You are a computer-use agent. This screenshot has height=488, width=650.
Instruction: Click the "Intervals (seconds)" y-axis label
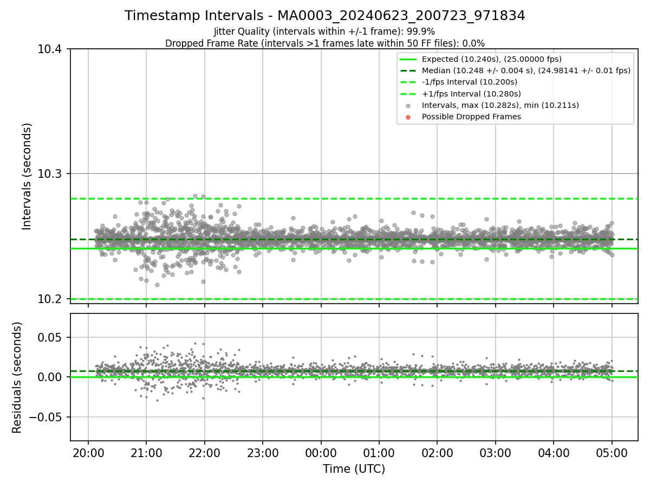[27, 176]
